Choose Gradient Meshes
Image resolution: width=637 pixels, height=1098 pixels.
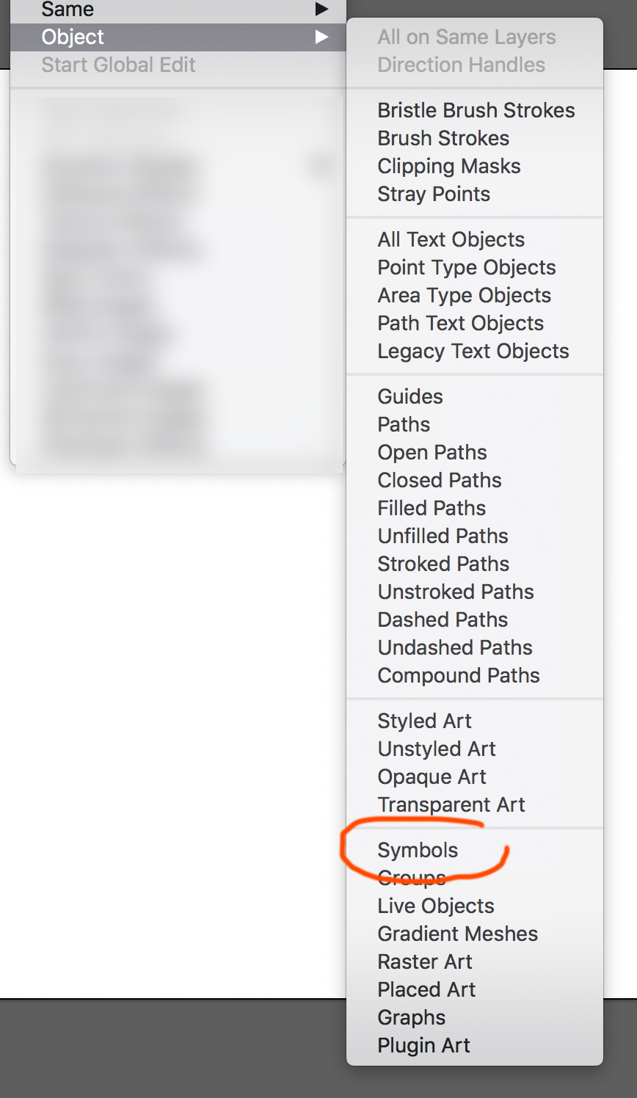click(x=457, y=934)
